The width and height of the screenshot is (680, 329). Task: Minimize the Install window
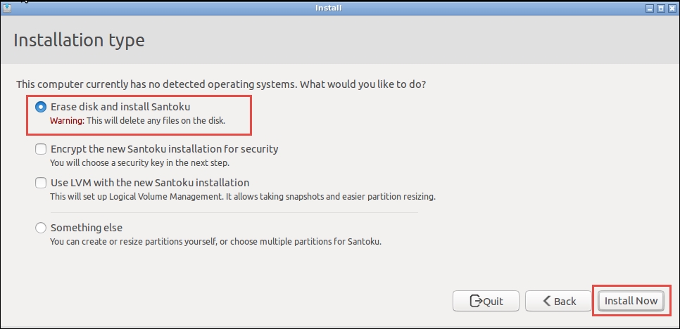[x=650, y=8]
